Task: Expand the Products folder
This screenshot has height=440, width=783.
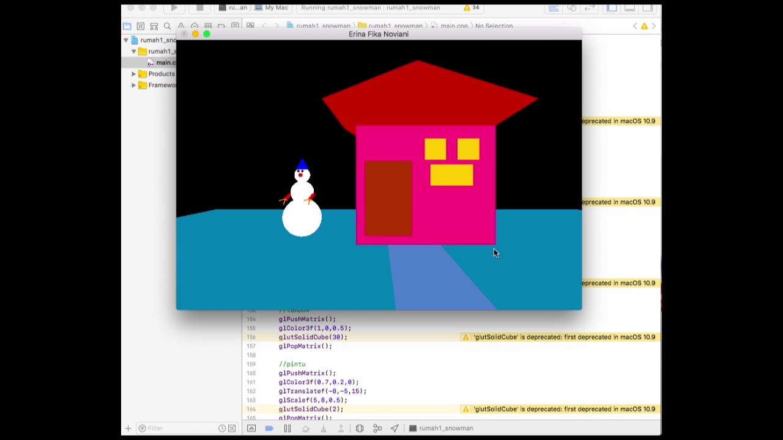Action: tap(134, 74)
